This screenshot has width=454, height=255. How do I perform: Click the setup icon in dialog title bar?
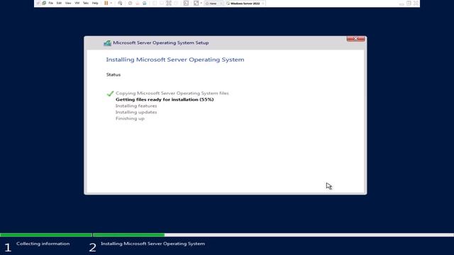(x=107, y=42)
